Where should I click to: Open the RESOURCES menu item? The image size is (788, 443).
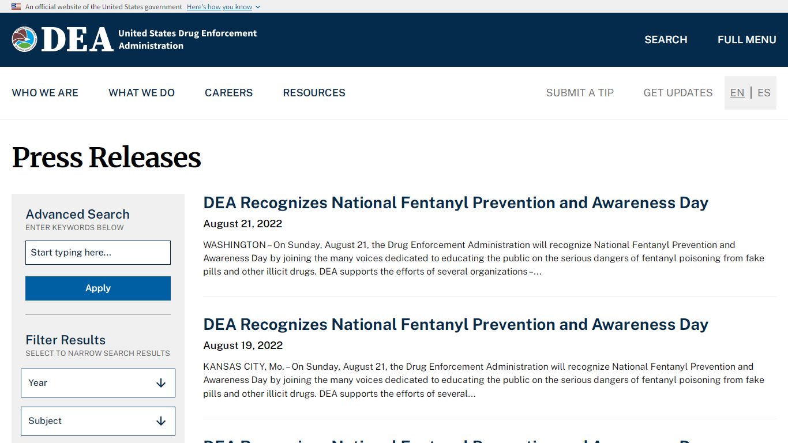click(314, 93)
